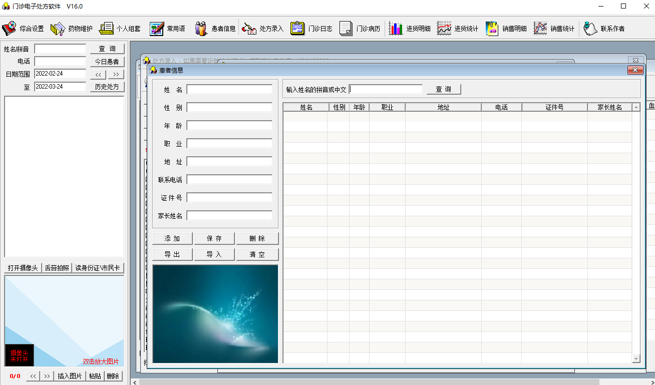This screenshot has height=385, width=655.
Task: Click the 联系作者 contact author icon
Action: (x=591, y=29)
